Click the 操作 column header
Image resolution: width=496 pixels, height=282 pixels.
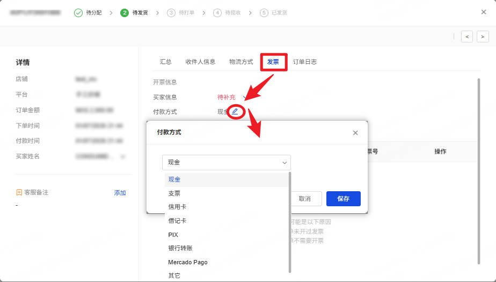point(440,151)
